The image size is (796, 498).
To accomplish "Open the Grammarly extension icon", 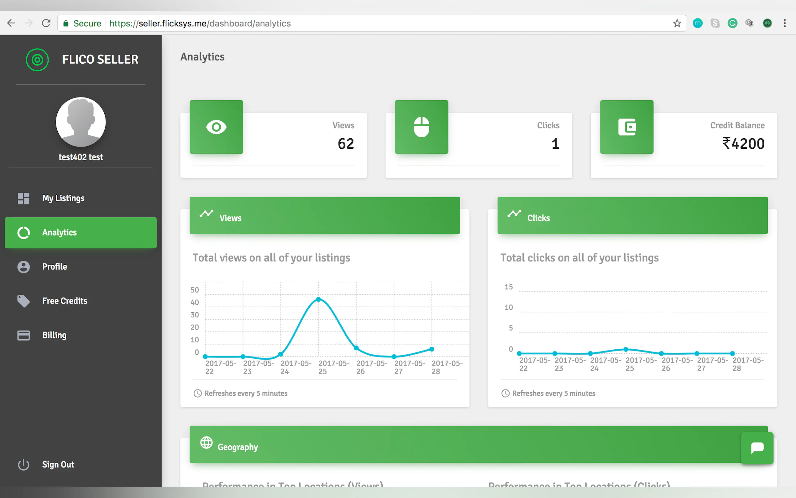I will coord(732,24).
